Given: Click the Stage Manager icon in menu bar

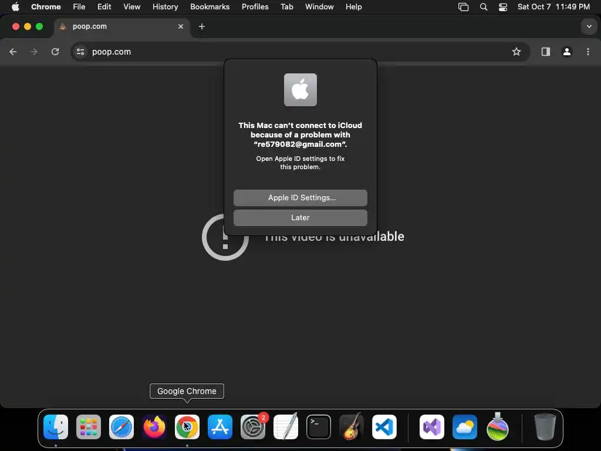Looking at the screenshot, I should point(464,7).
